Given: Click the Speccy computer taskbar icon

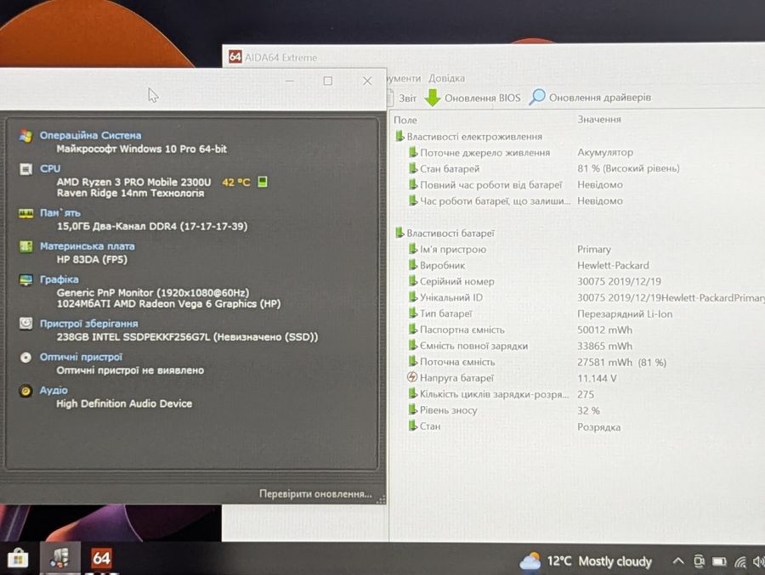Looking at the screenshot, I should click(60, 558).
